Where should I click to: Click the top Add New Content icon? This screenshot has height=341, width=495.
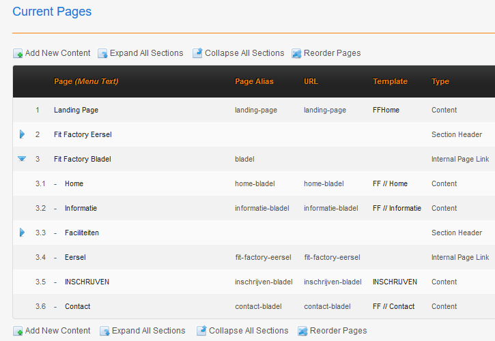[18, 53]
